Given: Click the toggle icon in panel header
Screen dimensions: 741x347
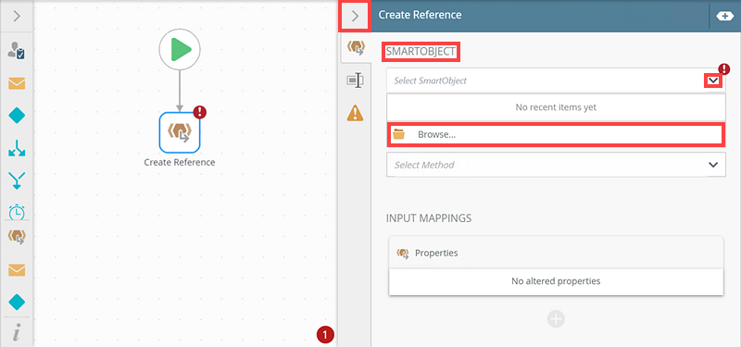Looking at the screenshot, I should (725, 16).
